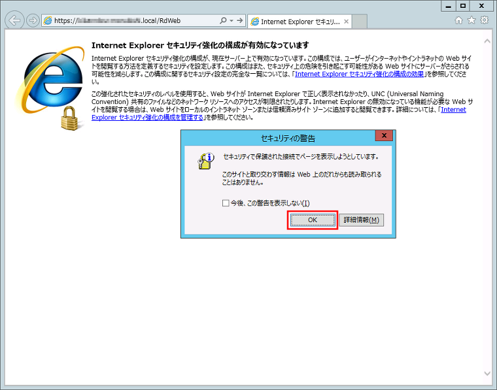Viewport: 497px width, 390px height.
Task: Click the lock info icon in the dialog
Action: 206,161
